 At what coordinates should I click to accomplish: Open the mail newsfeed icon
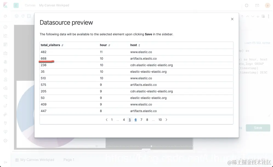tap(257, 5)
